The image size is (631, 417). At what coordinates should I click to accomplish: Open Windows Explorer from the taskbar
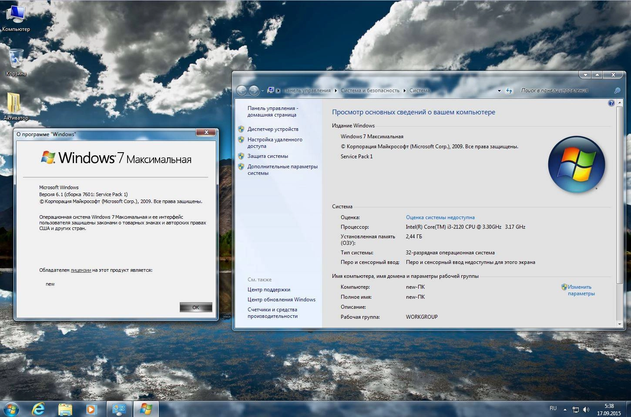click(65, 409)
